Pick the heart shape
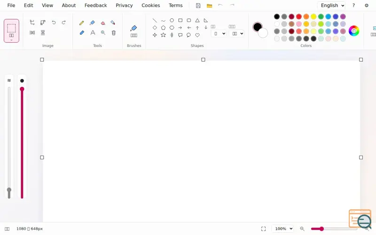 (197, 35)
